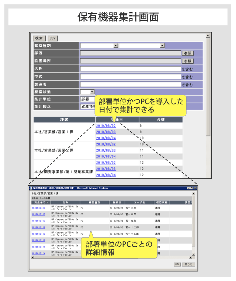Screen dimensions: 236x281
Task: Click popup vertical scrollbar down arrow
Action: point(194,254)
